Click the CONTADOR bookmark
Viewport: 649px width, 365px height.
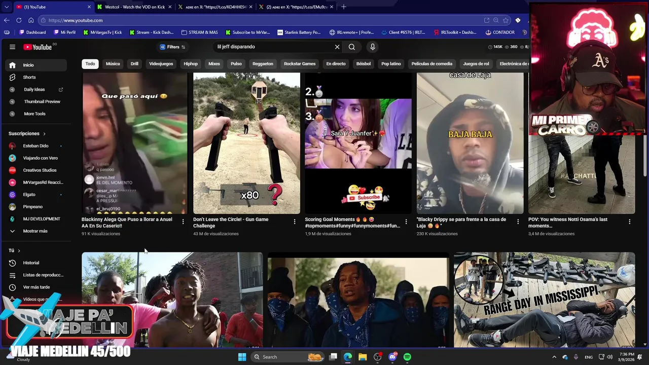[x=499, y=32]
